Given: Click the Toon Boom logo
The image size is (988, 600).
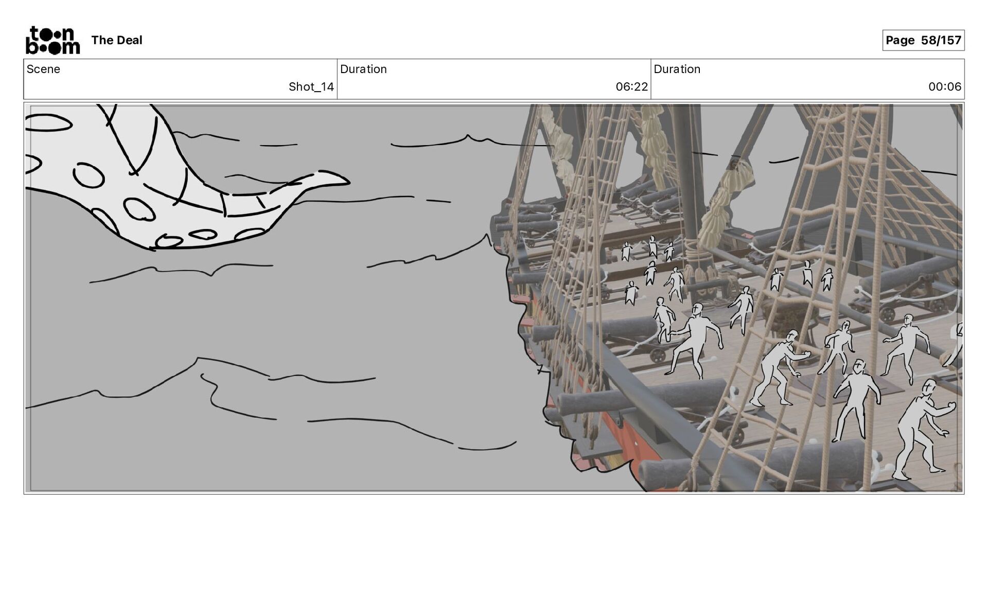Looking at the screenshot, I should [53, 40].
